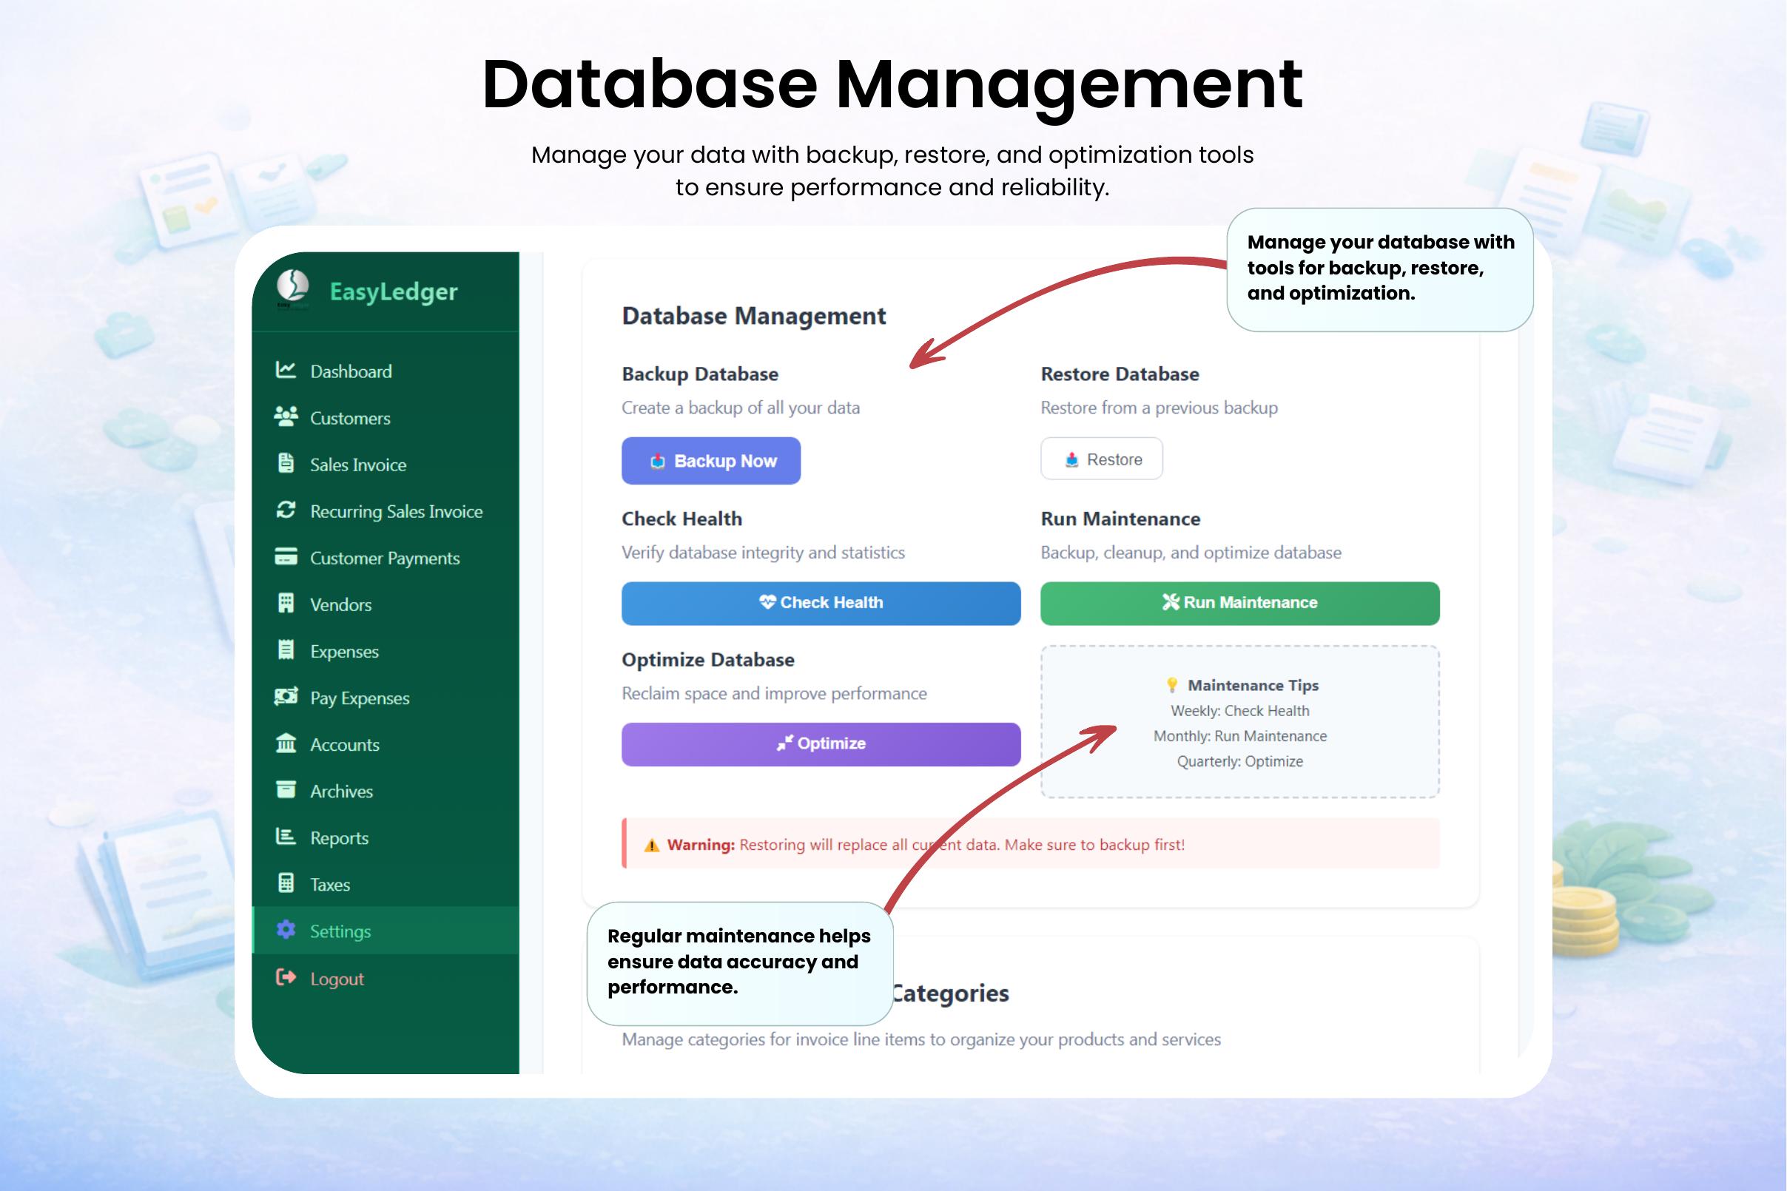Click the warning triangle icon

(651, 846)
